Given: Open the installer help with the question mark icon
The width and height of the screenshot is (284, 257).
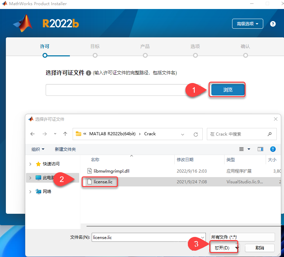Looking at the screenshot, I should pyautogui.click(x=273, y=24).
